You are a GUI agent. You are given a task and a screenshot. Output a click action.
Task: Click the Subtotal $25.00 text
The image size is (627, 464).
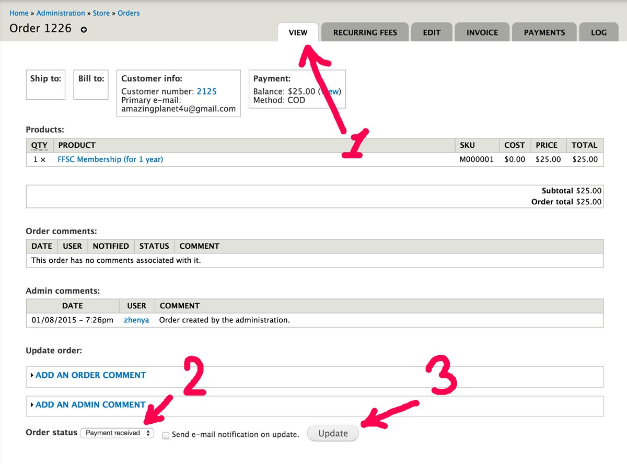pyautogui.click(x=572, y=191)
